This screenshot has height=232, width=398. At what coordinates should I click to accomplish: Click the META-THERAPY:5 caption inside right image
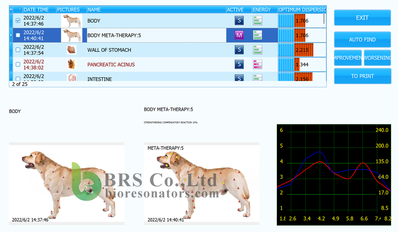166,148
